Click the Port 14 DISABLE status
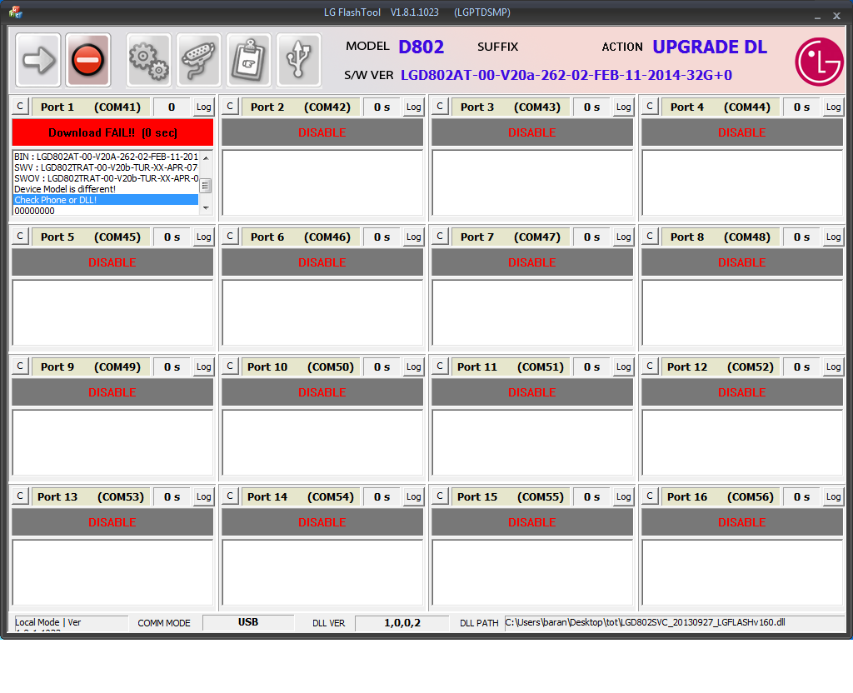853x693 pixels. (322, 523)
